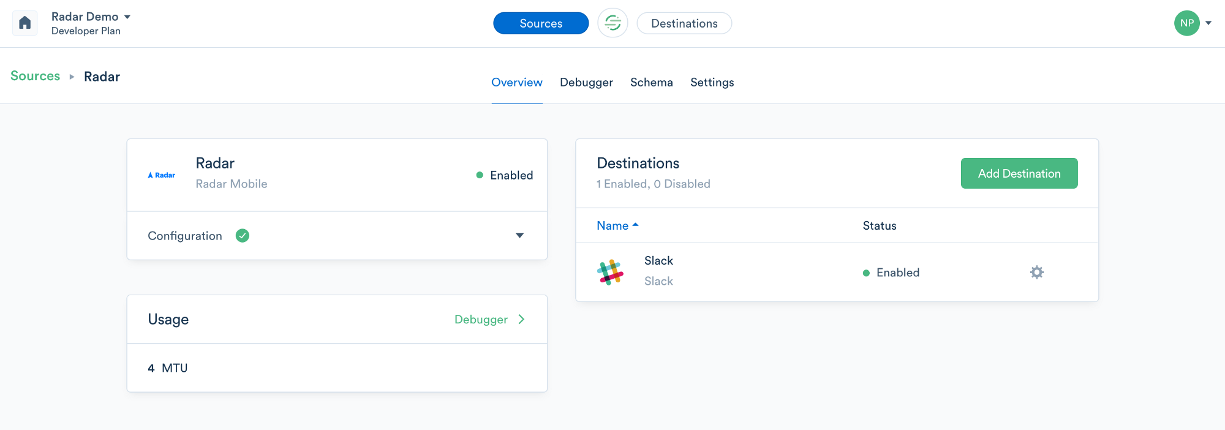Open the home icon button
Screen dimensions: 1225x430
(x=25, y=23)
